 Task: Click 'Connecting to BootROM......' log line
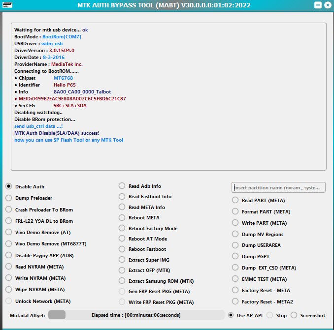[x=46, y=71]
